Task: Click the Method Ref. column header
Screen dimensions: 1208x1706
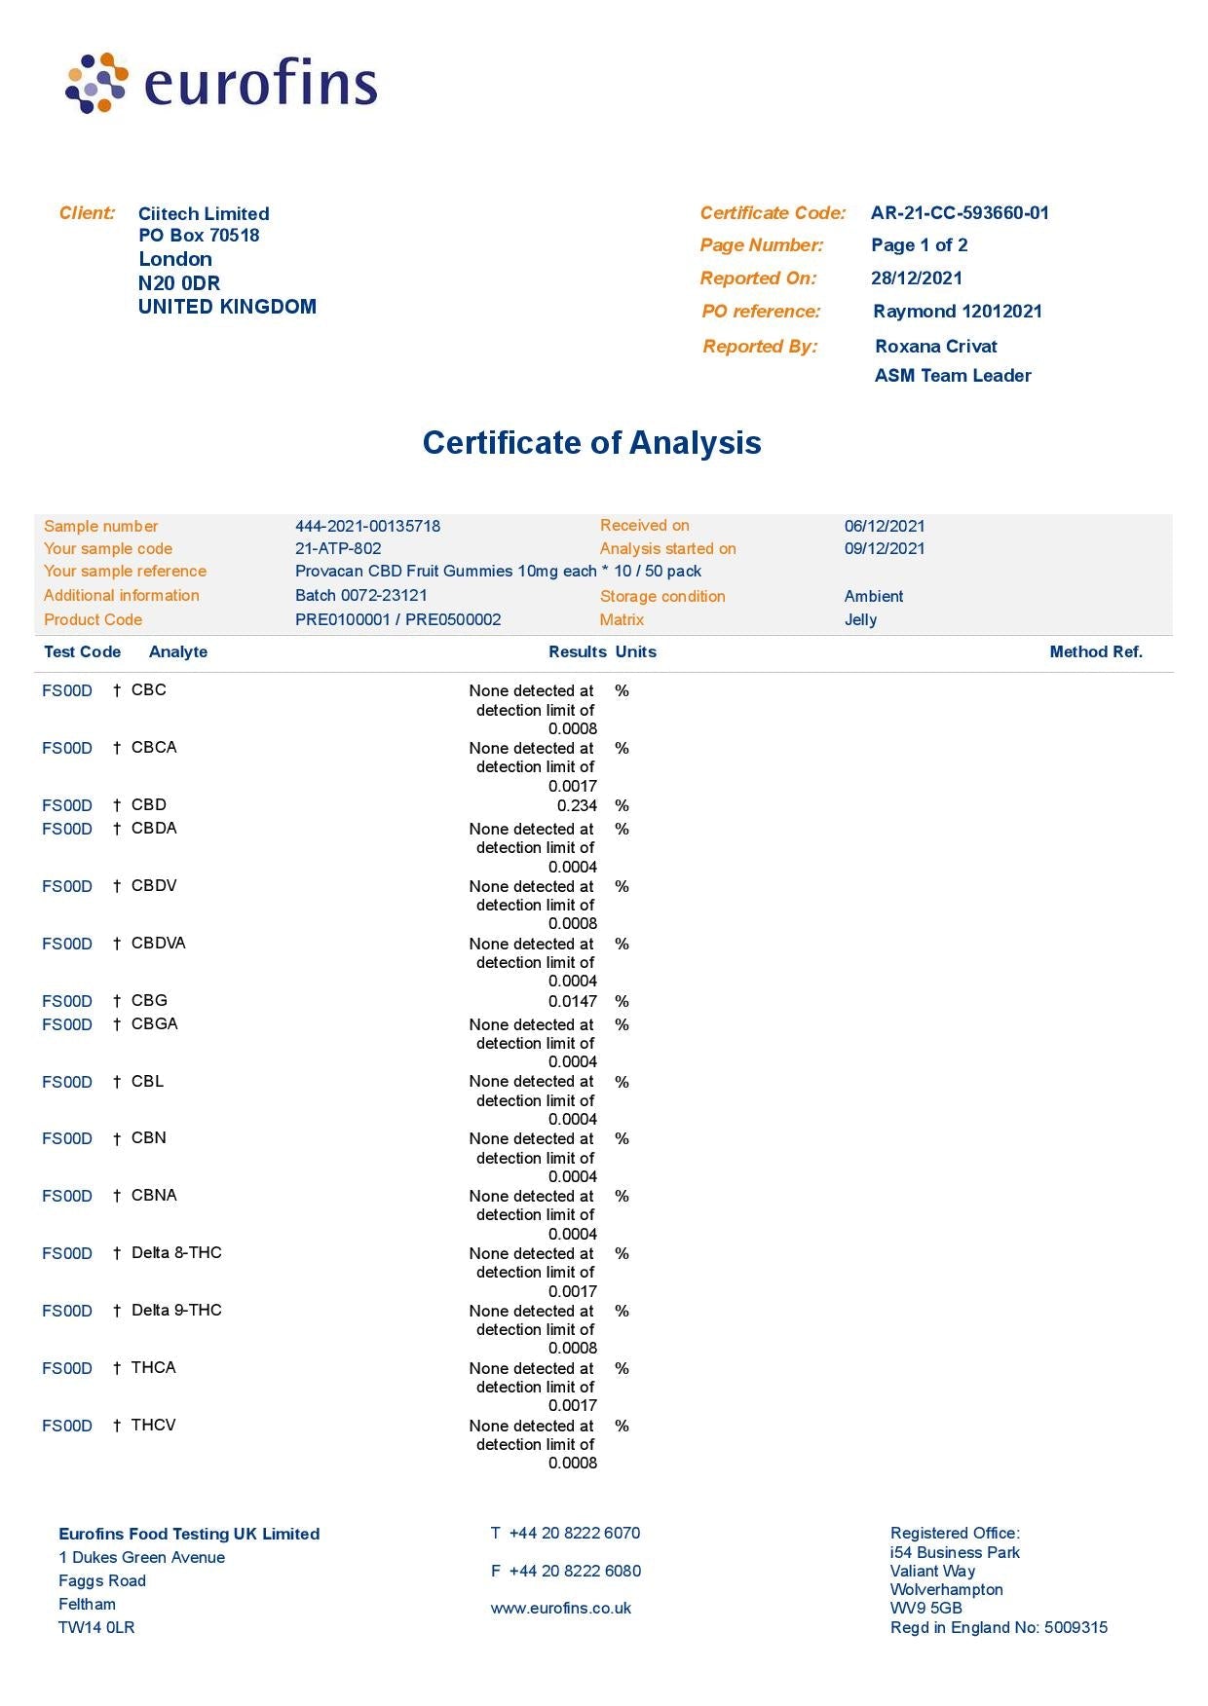Action: point(1095,652)
